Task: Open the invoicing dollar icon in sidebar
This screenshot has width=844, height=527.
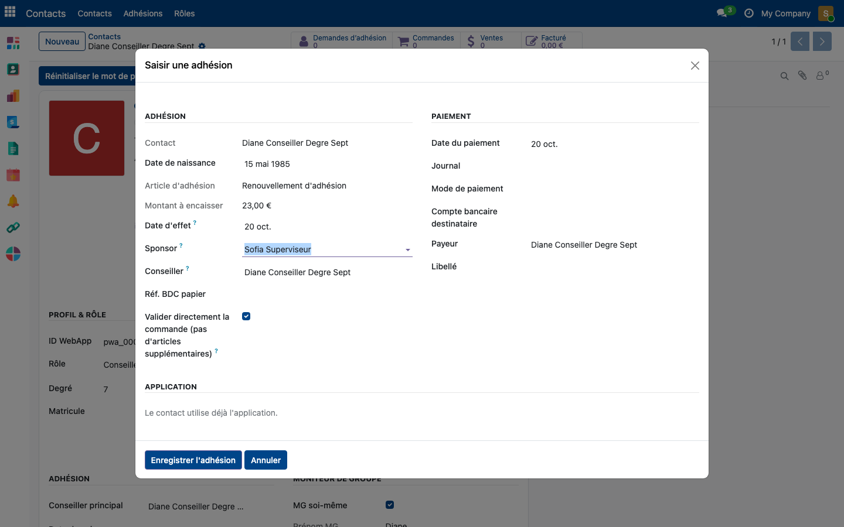Action: tap(13, 122)
